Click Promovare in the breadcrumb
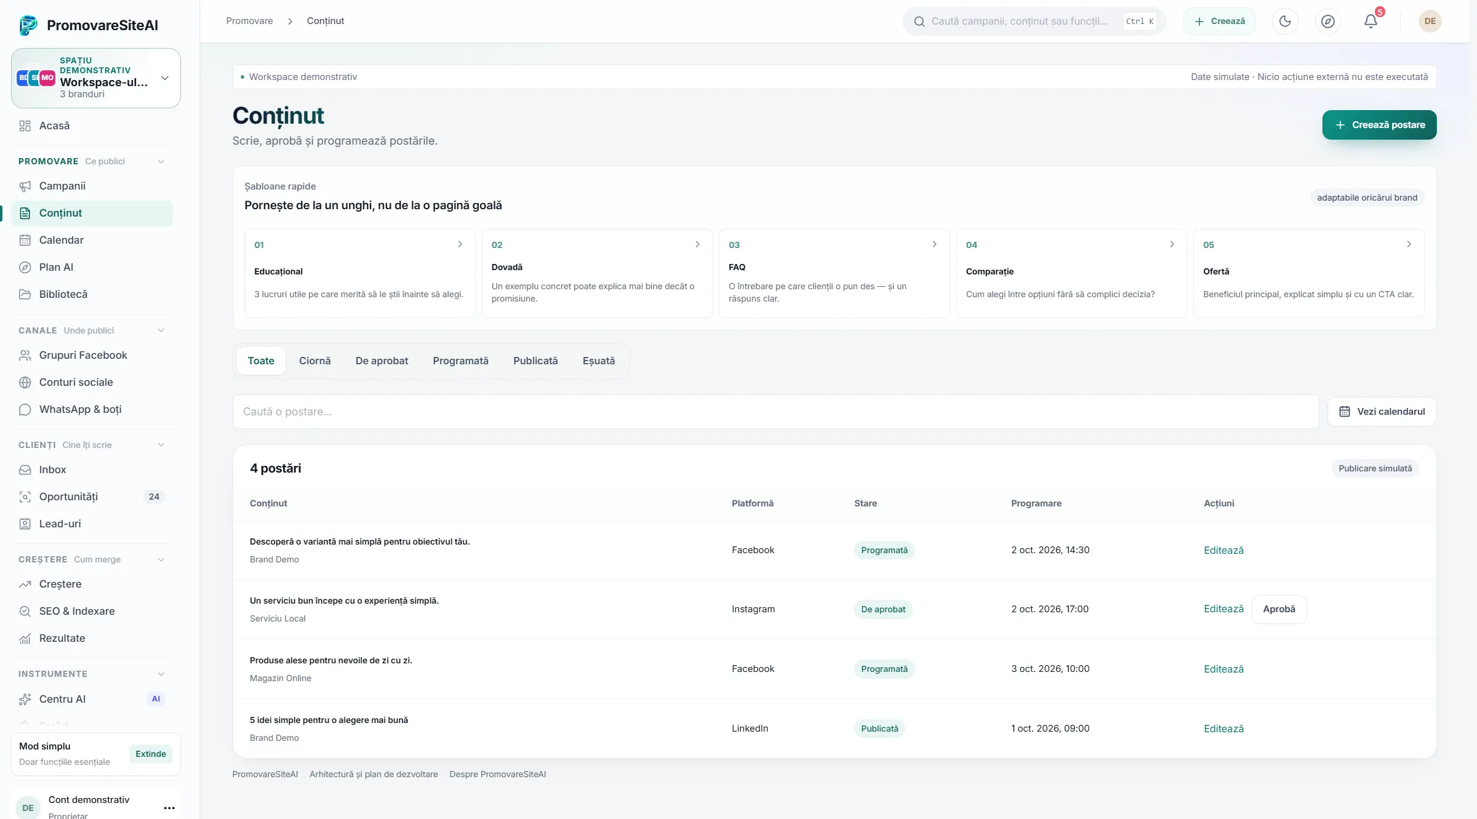Image resolution: width=1477 pixels, height=819 pixels. (249, 21)
